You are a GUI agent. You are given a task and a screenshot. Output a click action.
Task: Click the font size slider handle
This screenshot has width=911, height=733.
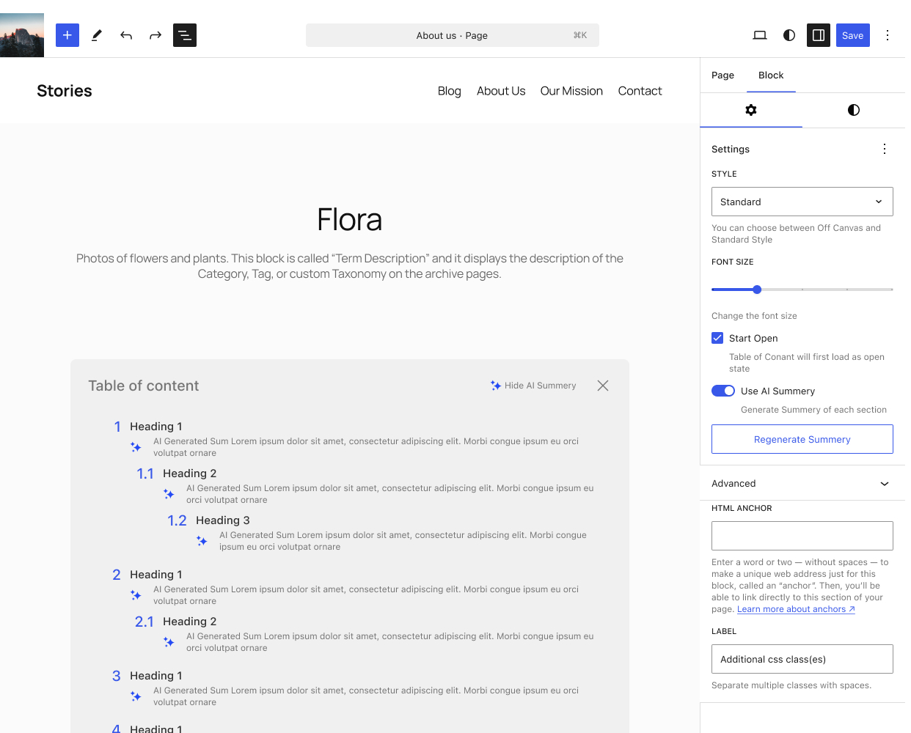click(x=757, y=290)
